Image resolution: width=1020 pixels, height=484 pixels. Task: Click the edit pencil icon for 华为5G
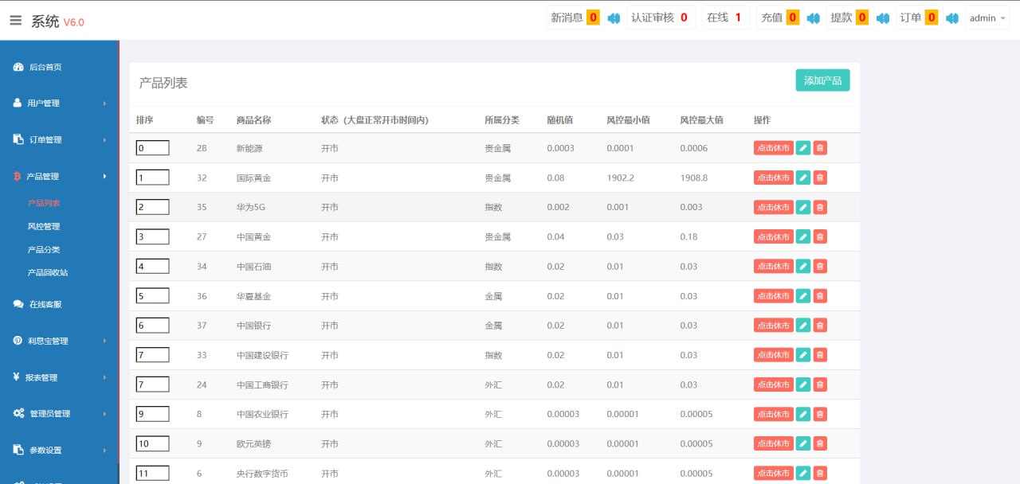[803, 207]
